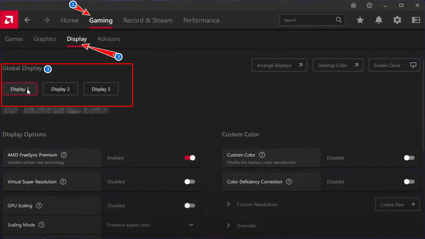
Task: Turn on the Custom Color toggle
Action: (409, 158)
